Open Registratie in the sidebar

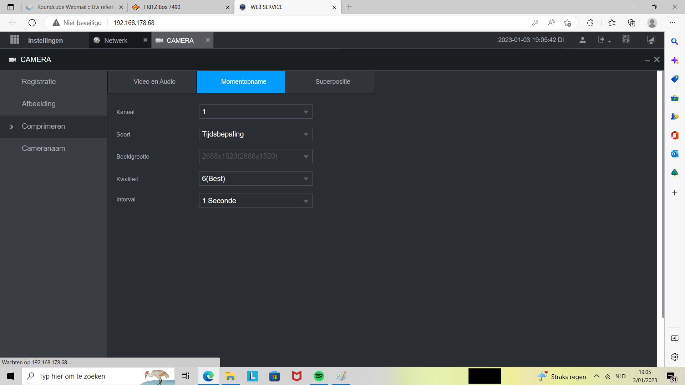point(39,82)
